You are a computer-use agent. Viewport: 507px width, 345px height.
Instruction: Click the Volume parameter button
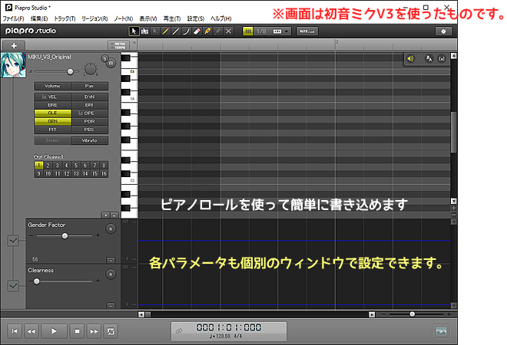point(52,86)
